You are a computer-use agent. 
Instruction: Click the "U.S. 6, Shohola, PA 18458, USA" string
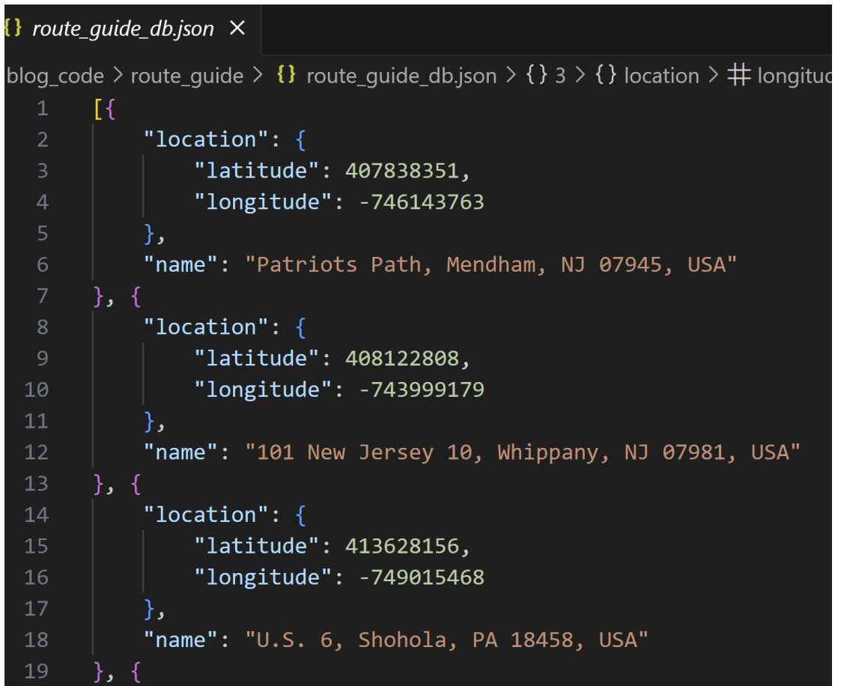click(446, 640)
